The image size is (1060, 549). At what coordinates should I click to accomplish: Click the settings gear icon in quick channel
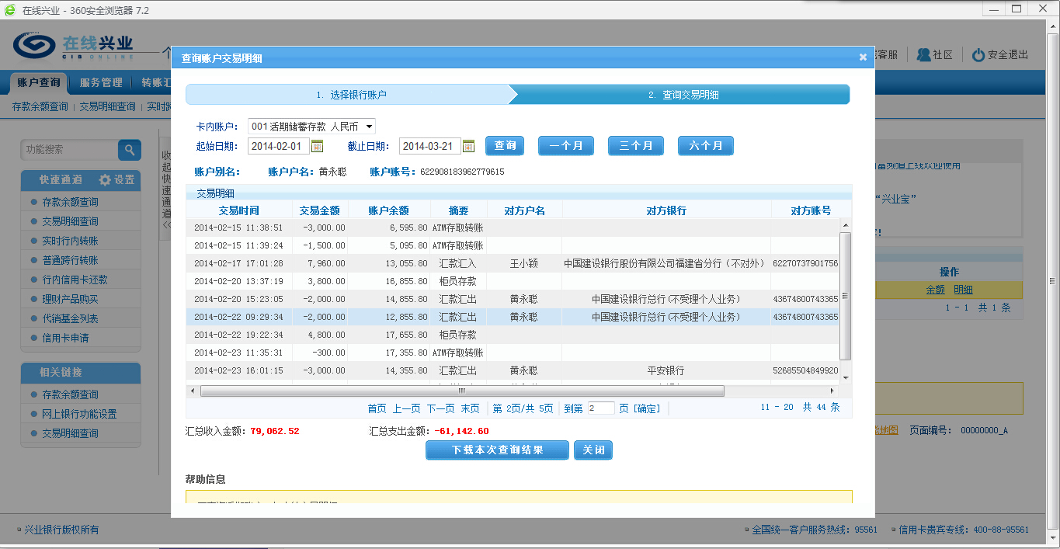tap(105, 180)
